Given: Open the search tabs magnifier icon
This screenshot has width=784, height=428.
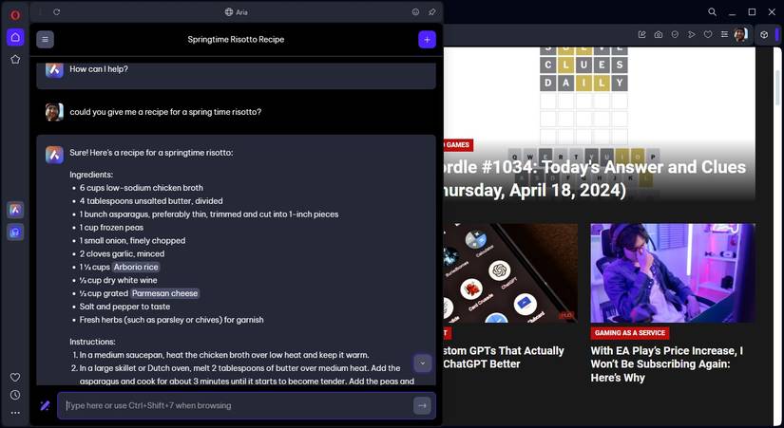Looking at the screenshot, I should pyautogui.click(x=712, y=12).
